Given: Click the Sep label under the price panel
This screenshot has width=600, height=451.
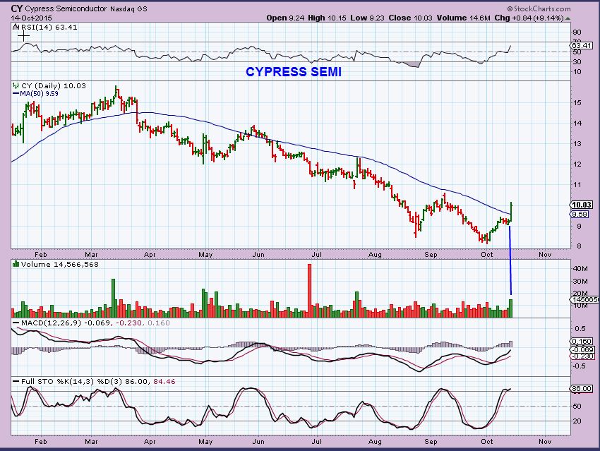Looking at the screenshot, I should point(431,254).
